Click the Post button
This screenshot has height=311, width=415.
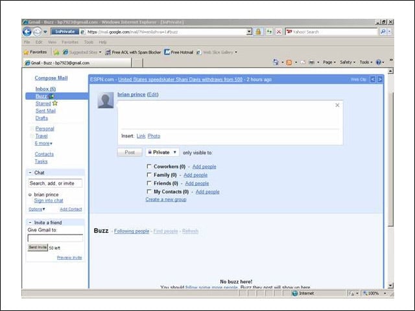[x=130, y=152]
